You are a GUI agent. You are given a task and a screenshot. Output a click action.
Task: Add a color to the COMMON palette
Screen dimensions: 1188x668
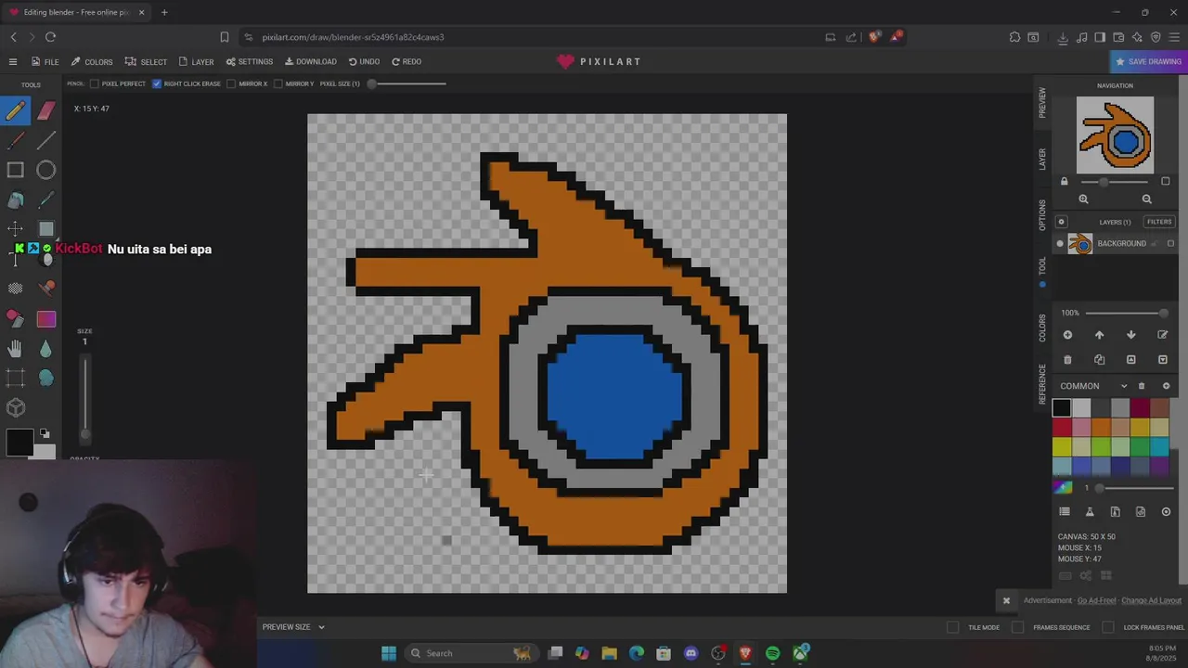click(x=1167, y=386)
